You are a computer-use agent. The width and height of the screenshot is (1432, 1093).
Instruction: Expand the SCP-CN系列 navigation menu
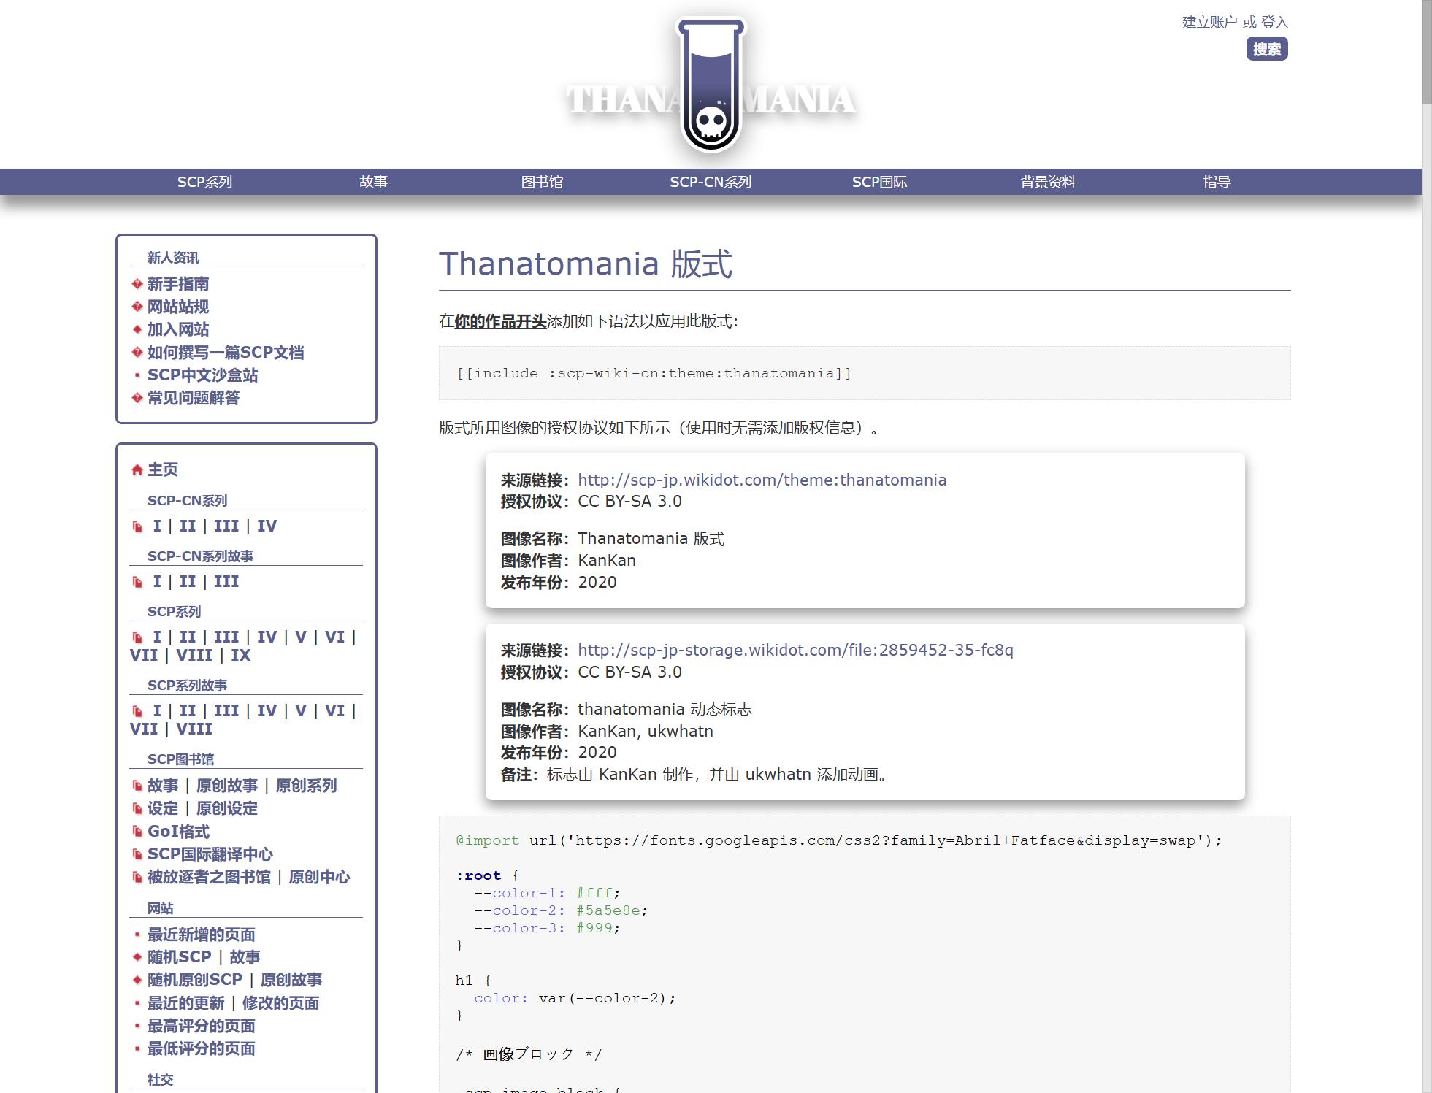tap(711, 182)
